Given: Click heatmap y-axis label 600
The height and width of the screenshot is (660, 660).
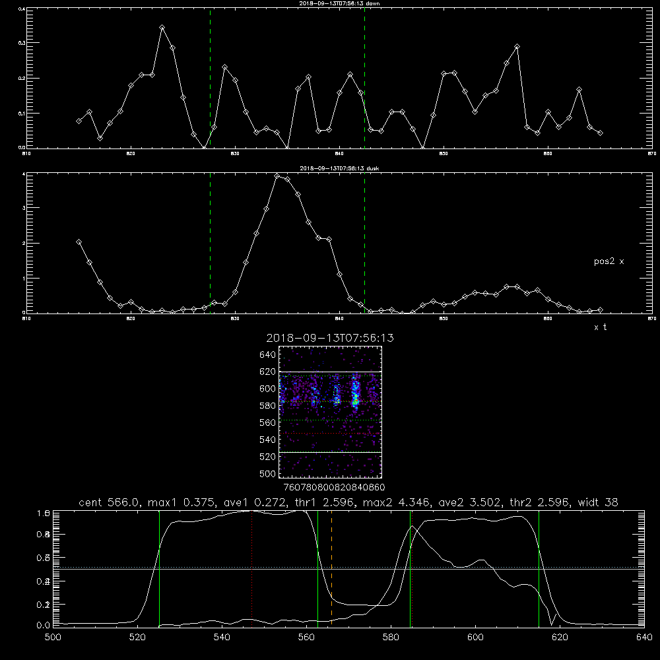Looking at the screenshot, I should 268,389.
